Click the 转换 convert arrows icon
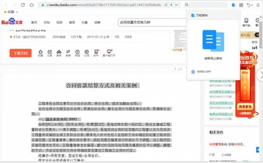 (68, 53)
